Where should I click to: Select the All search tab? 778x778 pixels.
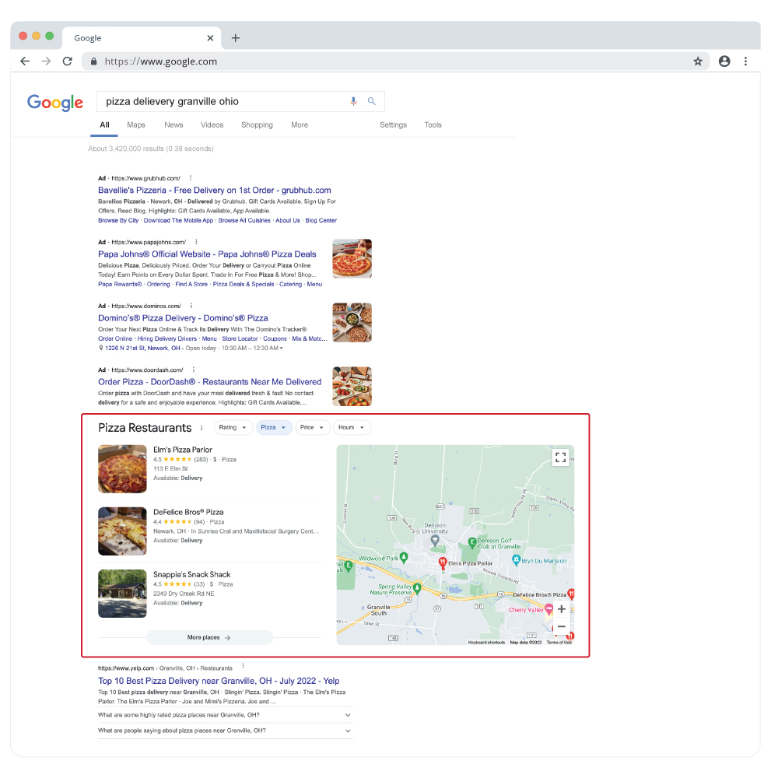(104, 125)
